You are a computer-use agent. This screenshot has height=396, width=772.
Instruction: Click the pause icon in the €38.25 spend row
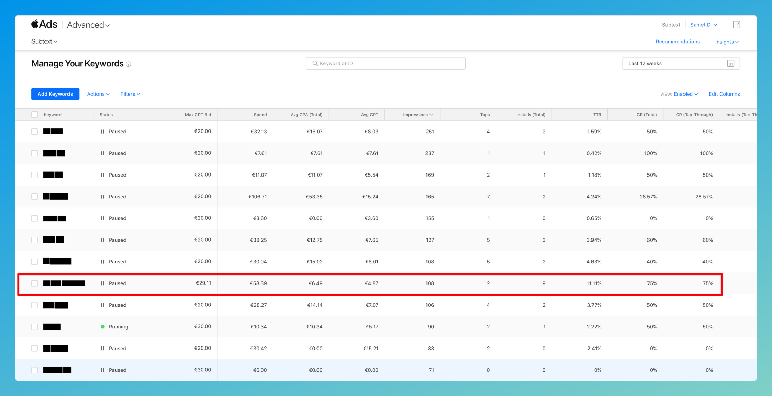pyautogui.click(x=103, y=240)
